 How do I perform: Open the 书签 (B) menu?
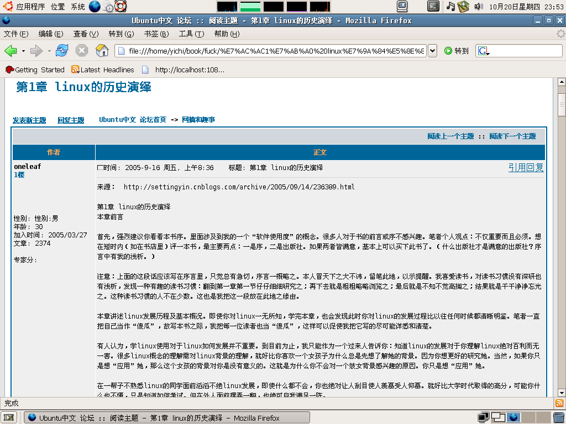point(156,34)
